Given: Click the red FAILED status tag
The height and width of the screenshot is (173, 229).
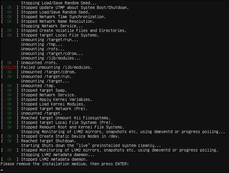Looking at the screenshot, I should click(9, 67).
